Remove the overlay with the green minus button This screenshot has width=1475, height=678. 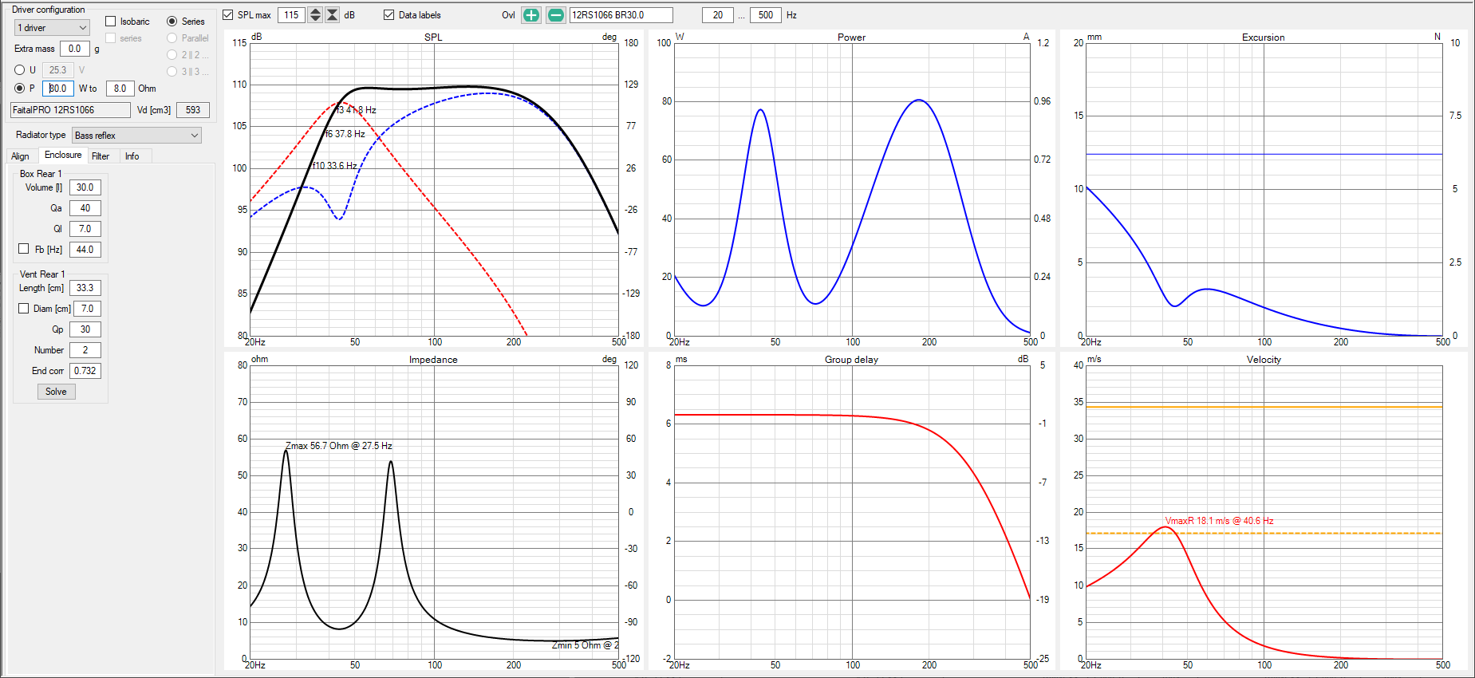(x=556, y=15)
